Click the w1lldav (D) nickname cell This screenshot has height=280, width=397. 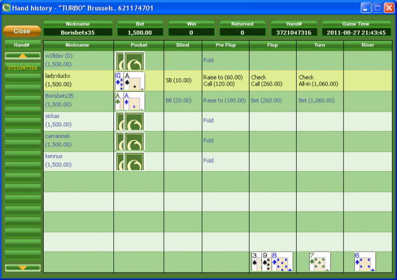coord(78,60)
